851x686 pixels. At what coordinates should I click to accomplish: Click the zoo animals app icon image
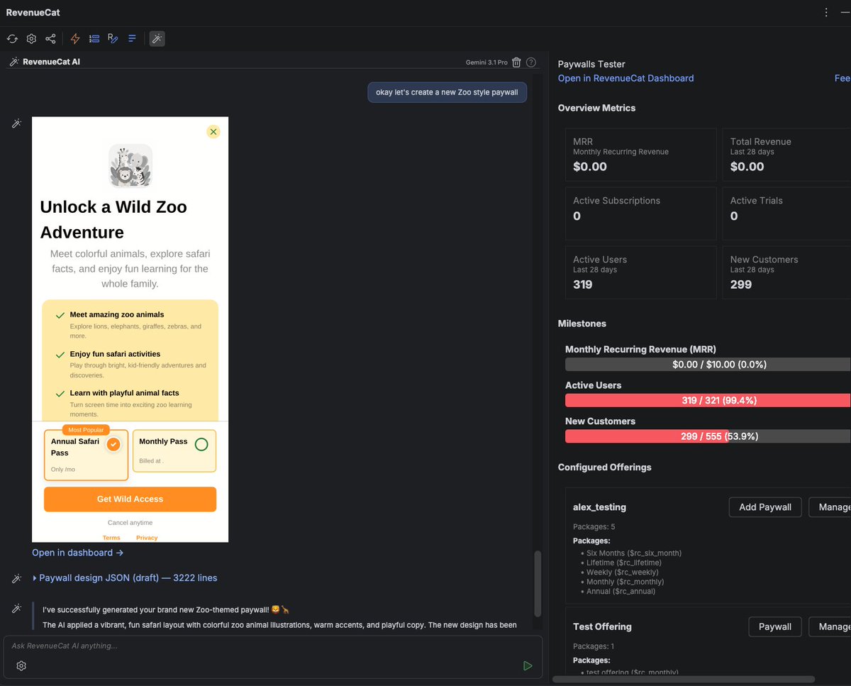130,165
